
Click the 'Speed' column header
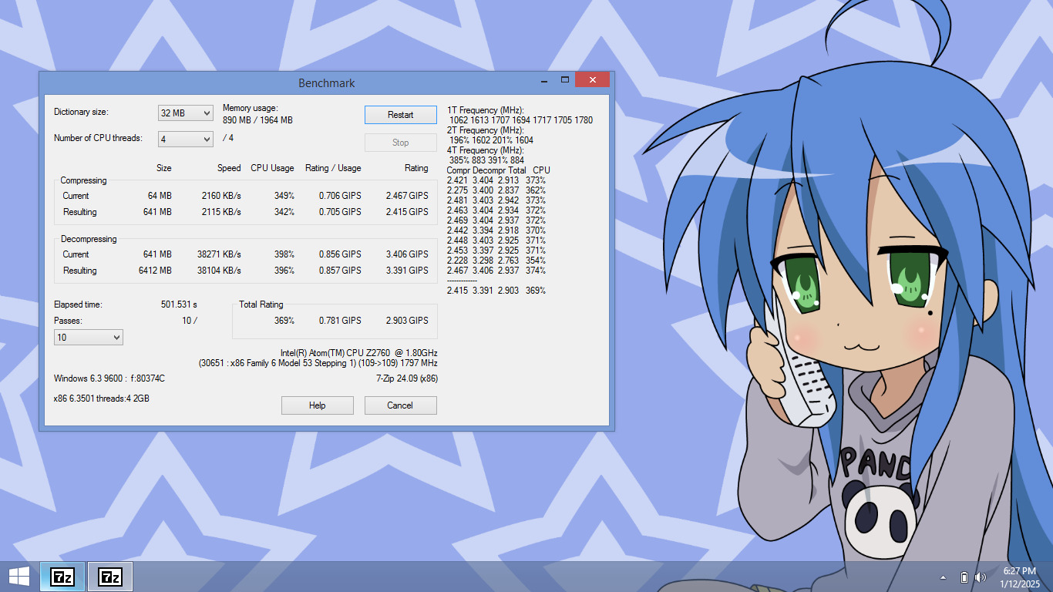229,168
